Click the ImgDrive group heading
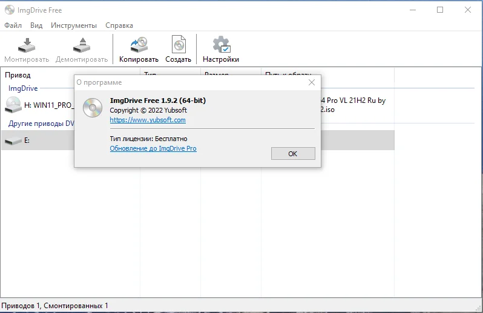483x313 pixels. (23, 88)
